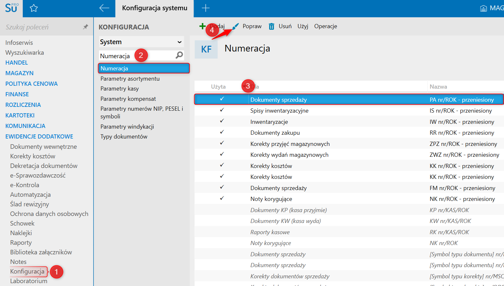Click the SU PRO application logo
Image resolution: width=504 pixels, height=286 pixels.
pyautogui.click(x=12, y=8)
